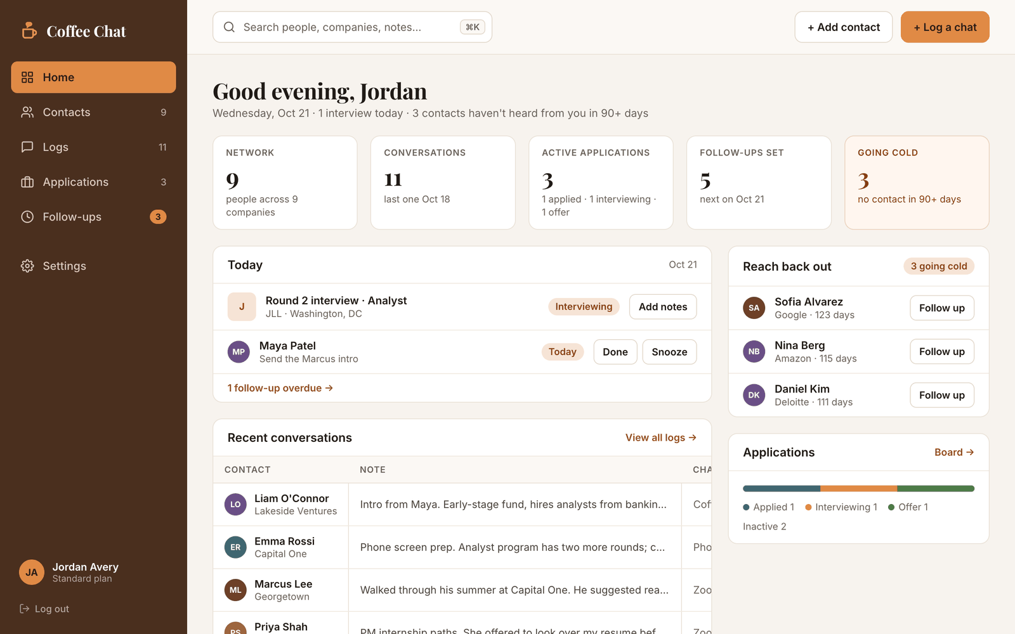Click View all logs link
The height and width of the screenshot is (634, 1015).
(x=661, y=437)
